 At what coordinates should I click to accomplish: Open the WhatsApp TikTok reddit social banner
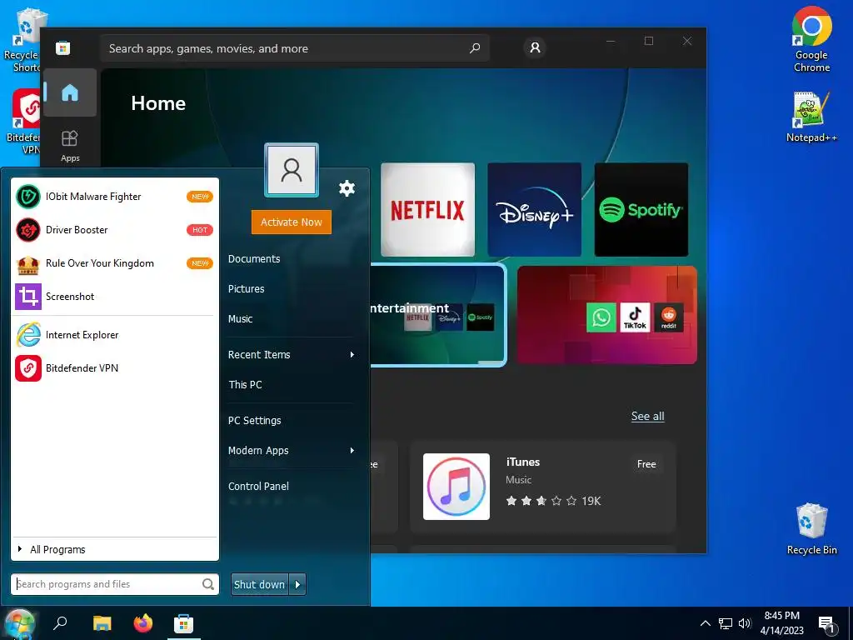click(x=606, y=315)
